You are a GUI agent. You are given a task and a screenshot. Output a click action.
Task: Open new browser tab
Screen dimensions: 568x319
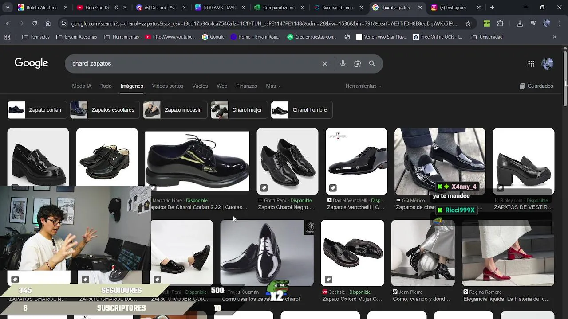click(492, 8)
